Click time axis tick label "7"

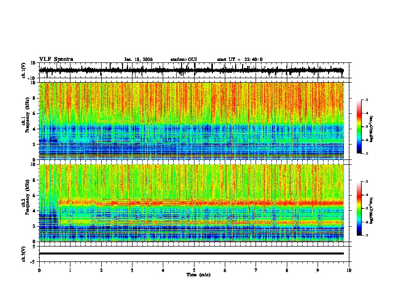click(x=256, y=270)
